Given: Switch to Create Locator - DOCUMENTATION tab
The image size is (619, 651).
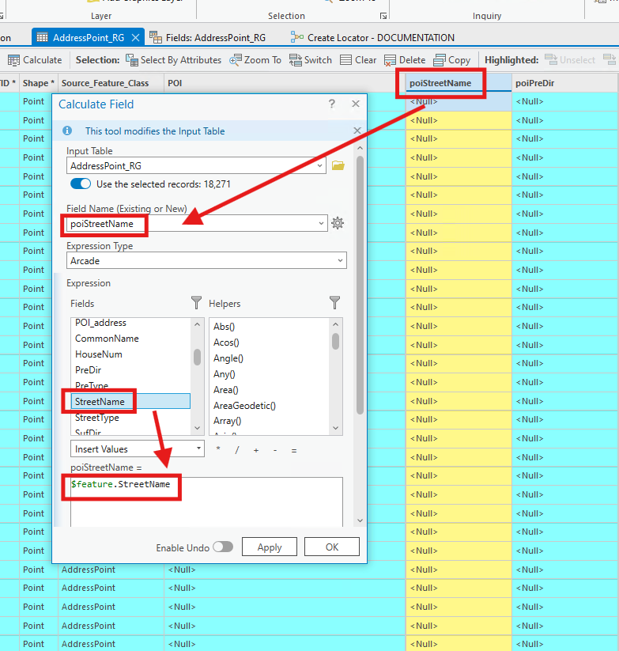Looking at the screenshot, I should coord(372,38).
